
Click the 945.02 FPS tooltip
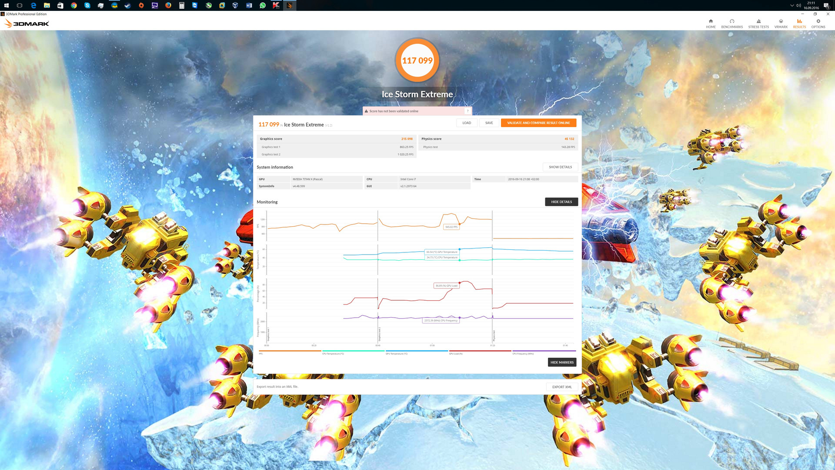pyautogui.click(x=451, y=227)
